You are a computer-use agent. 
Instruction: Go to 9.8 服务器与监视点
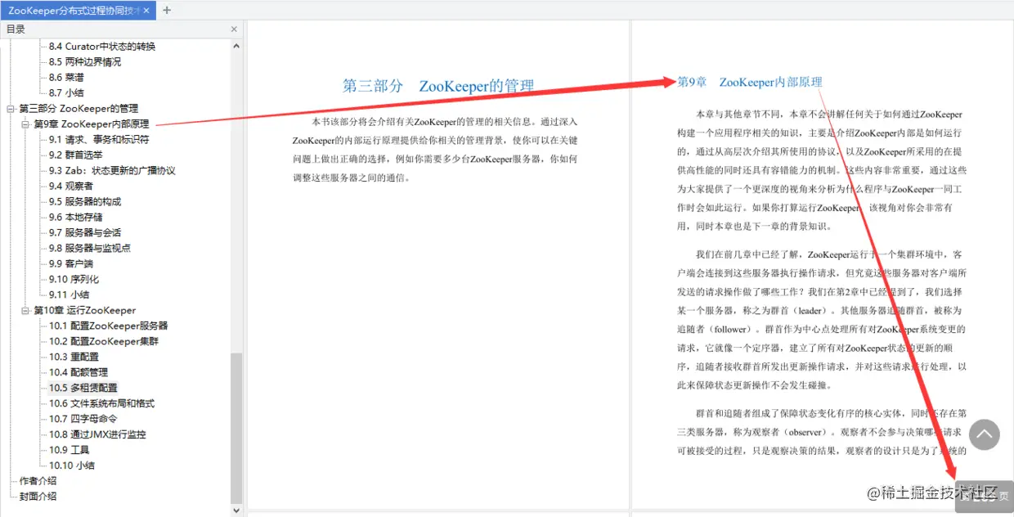[89, 249]
